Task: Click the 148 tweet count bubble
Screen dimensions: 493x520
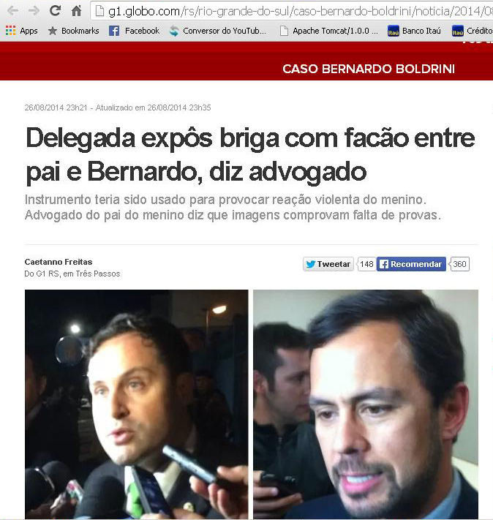Action: point(366,264)
